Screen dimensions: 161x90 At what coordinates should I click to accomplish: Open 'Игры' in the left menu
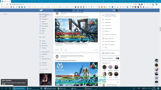tap(43, 33)
